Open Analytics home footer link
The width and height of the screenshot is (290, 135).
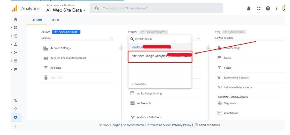tap(133, 125)
